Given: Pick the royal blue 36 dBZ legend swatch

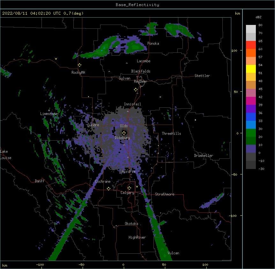Looking at the screenshot, I should (x=251, y=117).
